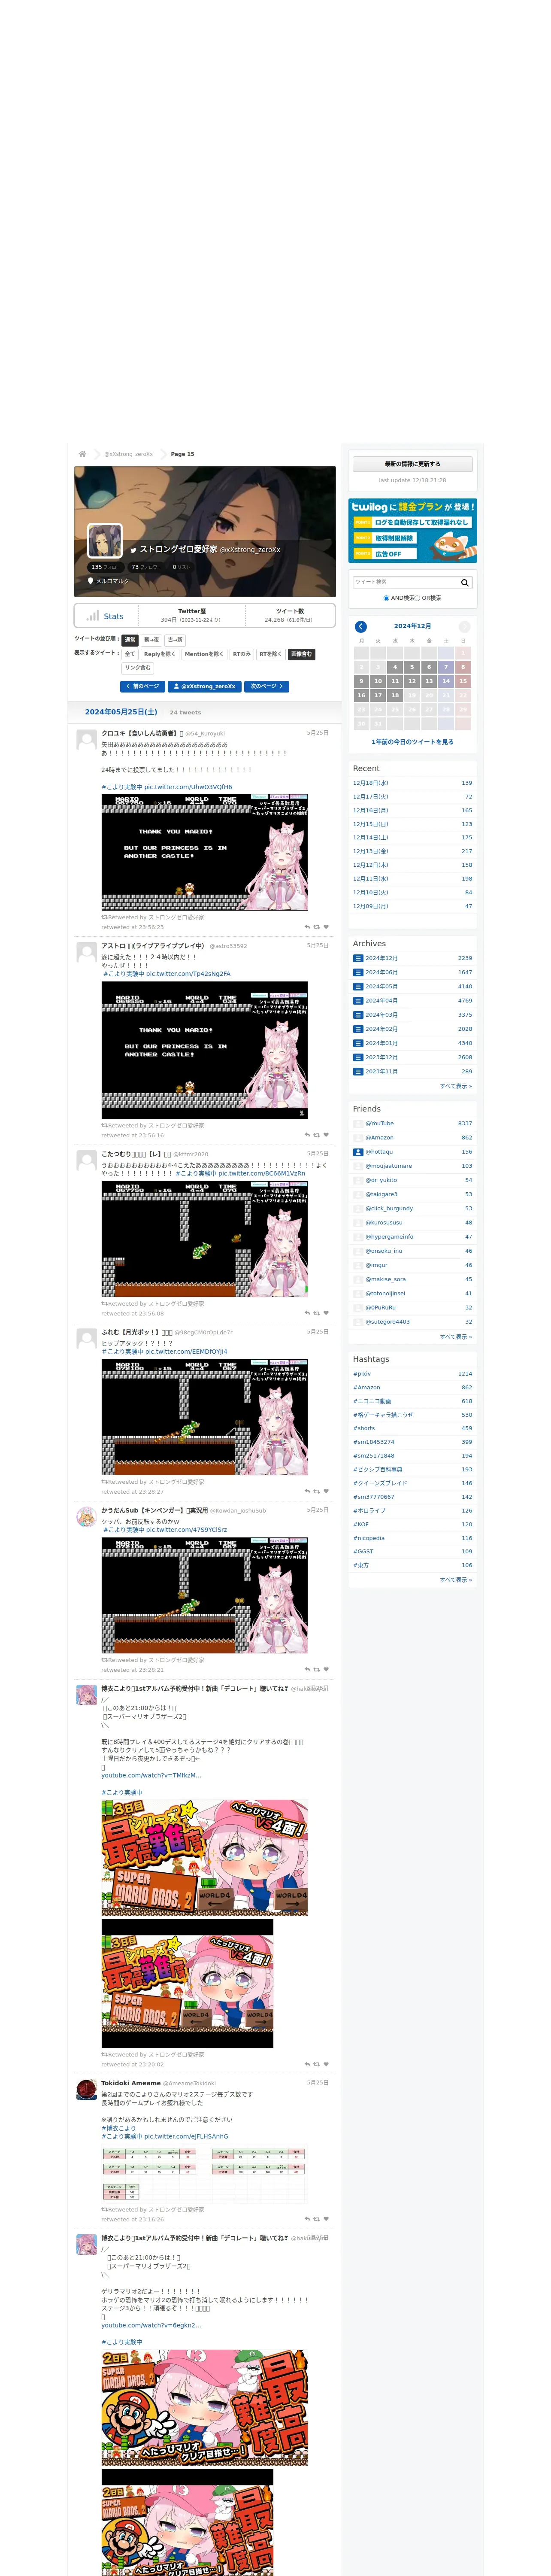The width and height of the screenshot is (551, 2576).
Task: Select calendar day 14
Action: [446, 681]
